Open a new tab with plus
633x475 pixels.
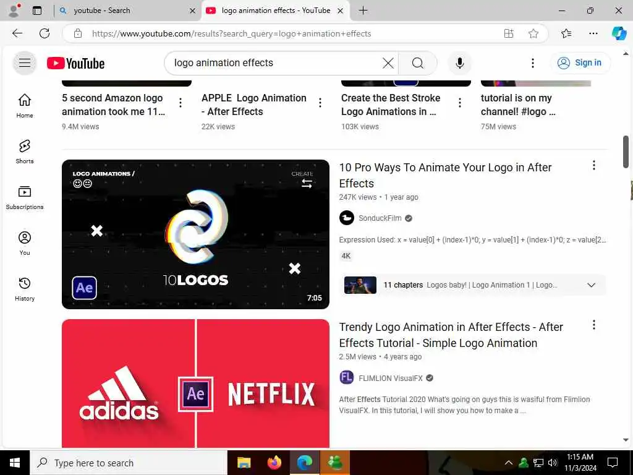[363, 11]
